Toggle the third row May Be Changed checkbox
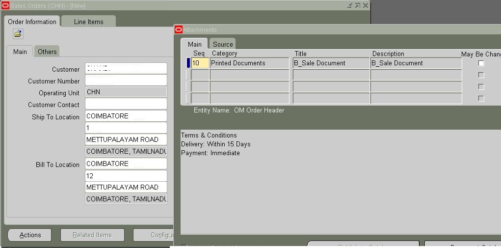This screenshot has width=501, height=248. [x=481, y=87]
